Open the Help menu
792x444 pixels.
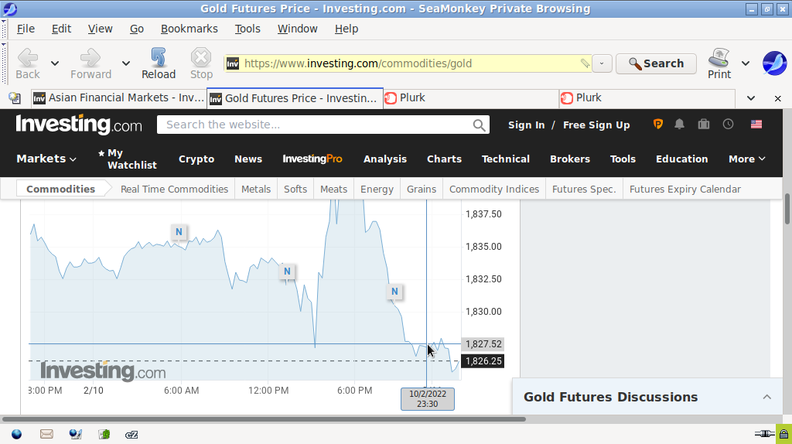pyautogui.click(x=346, y=29)
